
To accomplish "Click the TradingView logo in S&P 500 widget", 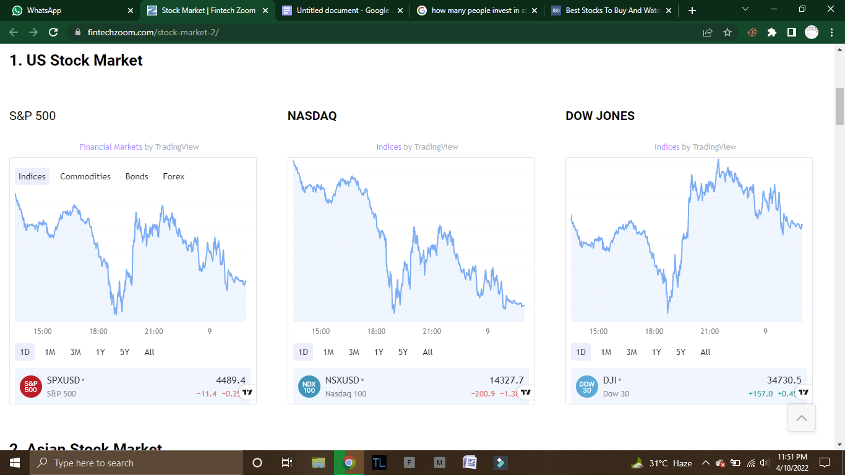I will coord(247,392).
